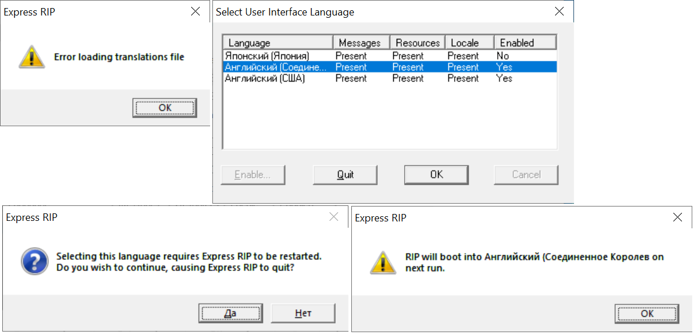Click the warning icon in RIP boot message
Image resolution: width=694 pixels, height=335 pixels.
pyautogui.click(x=382, y=262)
